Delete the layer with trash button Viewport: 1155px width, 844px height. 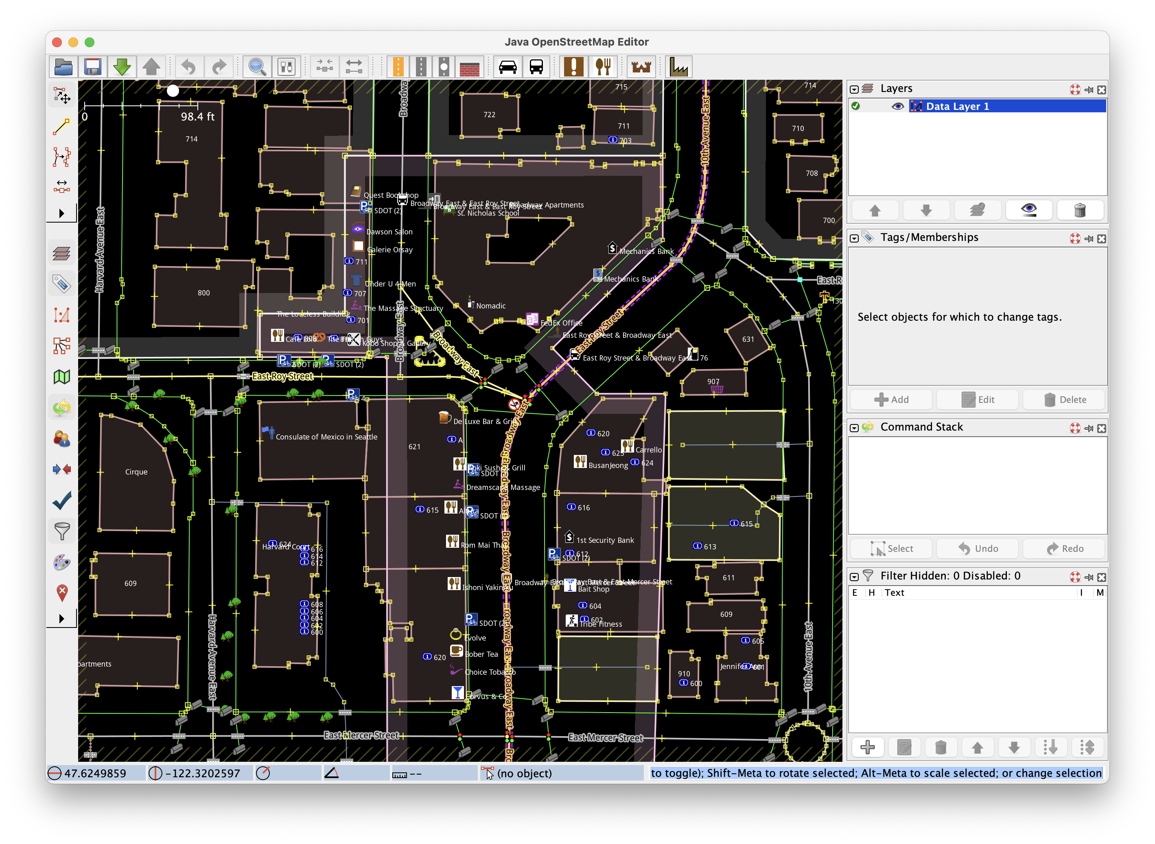(1079, 210)
